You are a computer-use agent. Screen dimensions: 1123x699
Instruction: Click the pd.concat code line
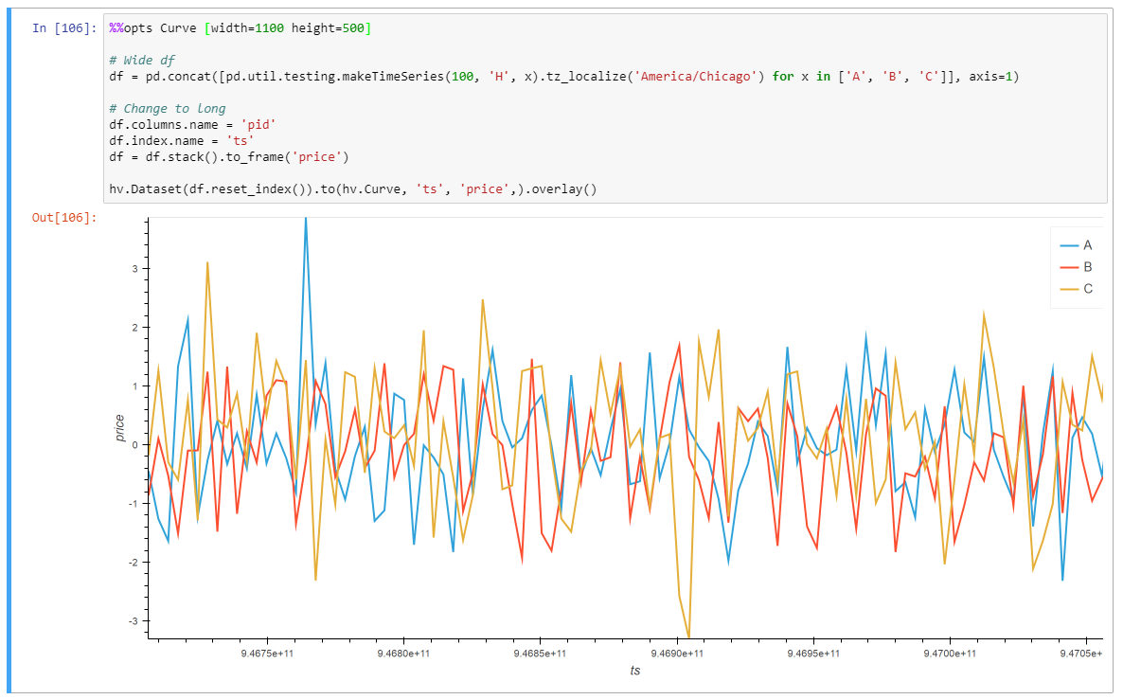pos(563,77)
